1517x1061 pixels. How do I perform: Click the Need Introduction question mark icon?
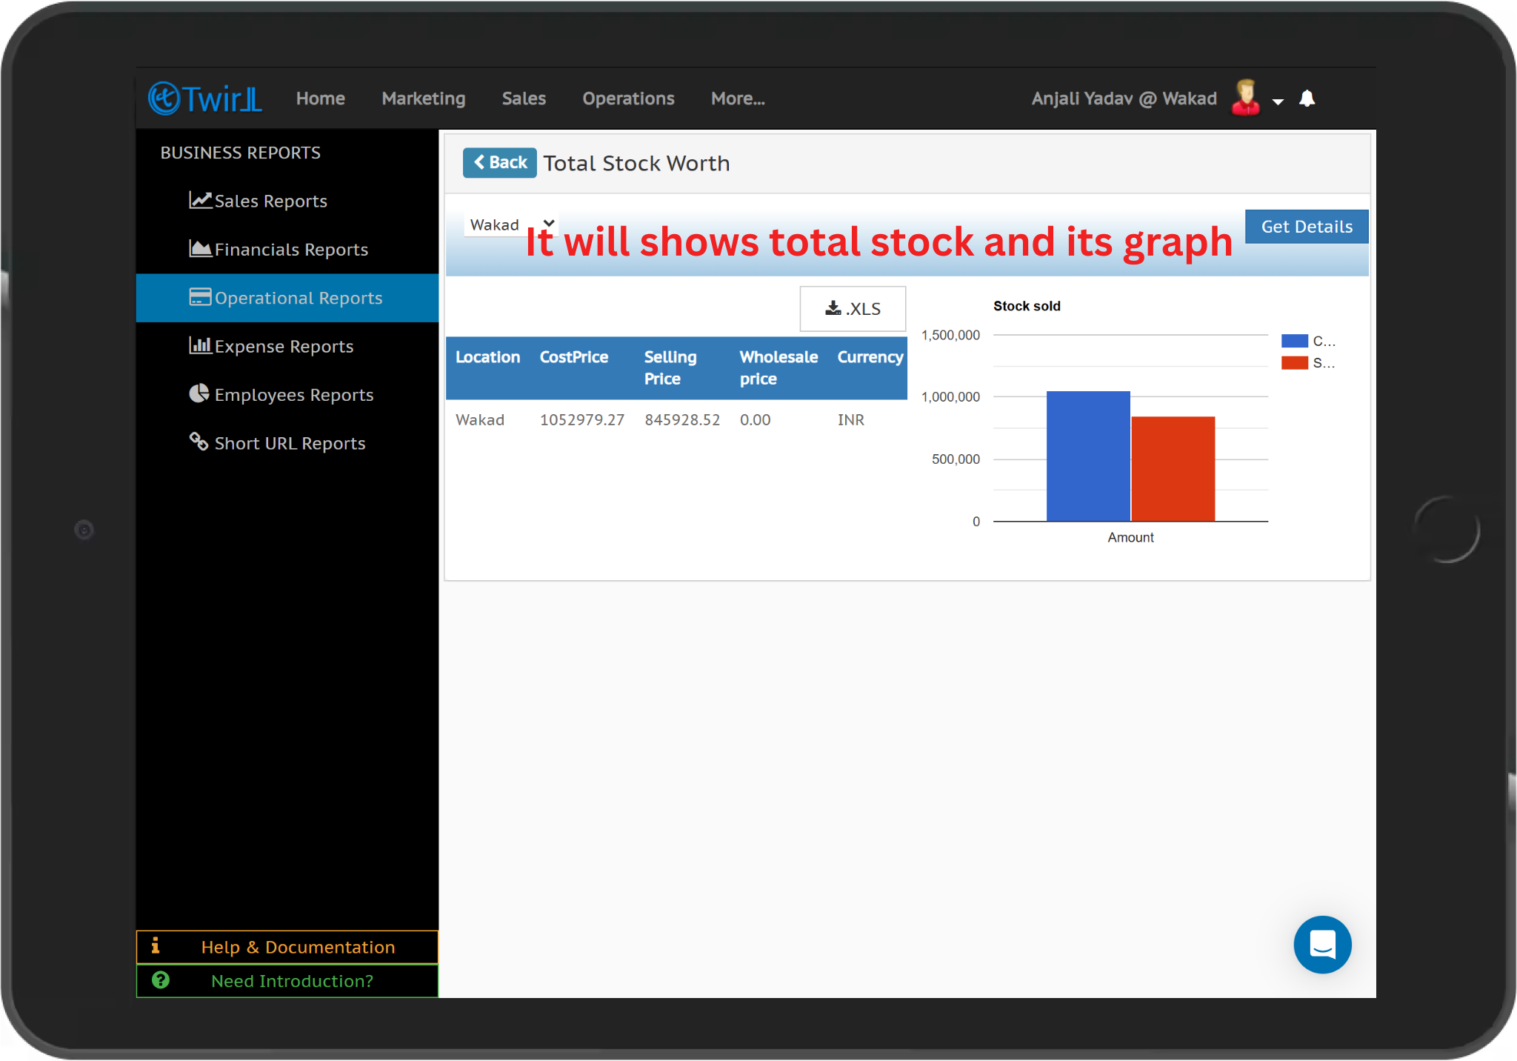coord(161,980)
